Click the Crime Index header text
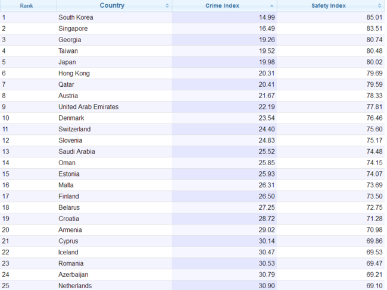Viewport: 387px width, 290px height. tap(222, 6)
